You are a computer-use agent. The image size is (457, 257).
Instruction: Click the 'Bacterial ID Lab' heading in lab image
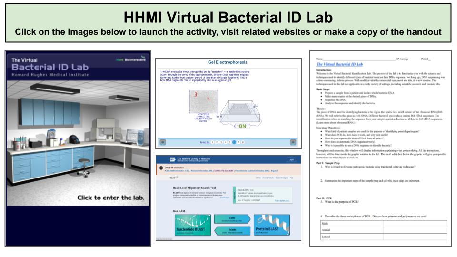click(x=50, y=67)
